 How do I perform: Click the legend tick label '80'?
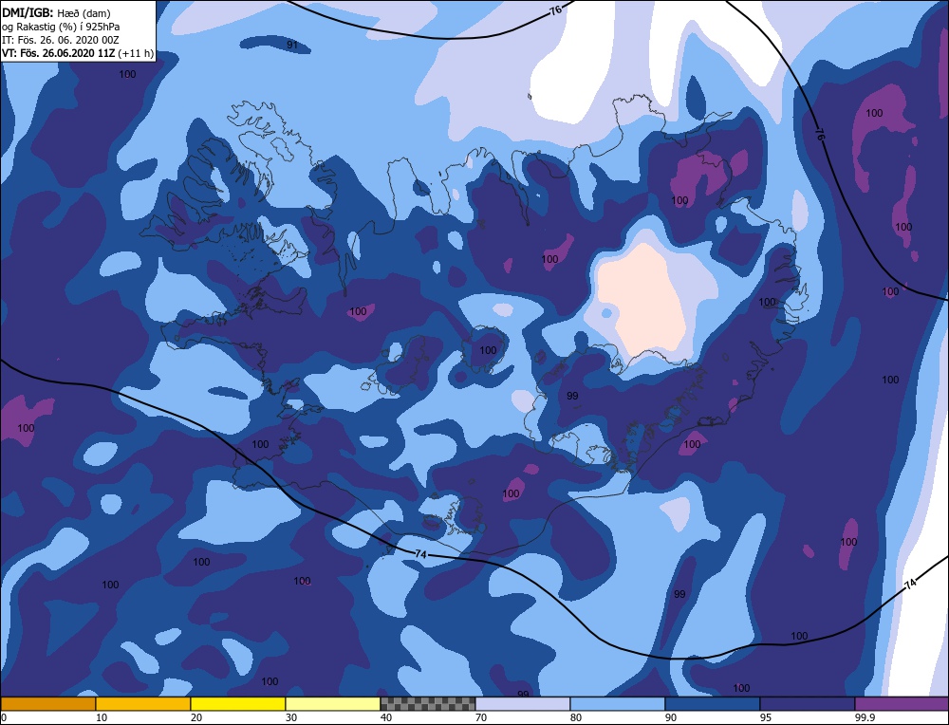(x=576, y=717)
